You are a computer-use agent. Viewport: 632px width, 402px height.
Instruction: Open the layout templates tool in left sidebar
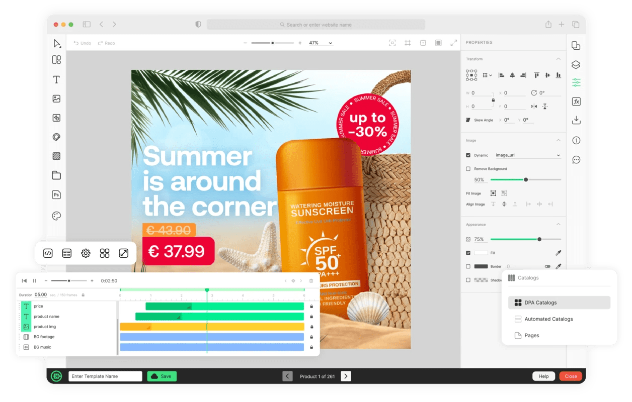[x=56, y=60]
